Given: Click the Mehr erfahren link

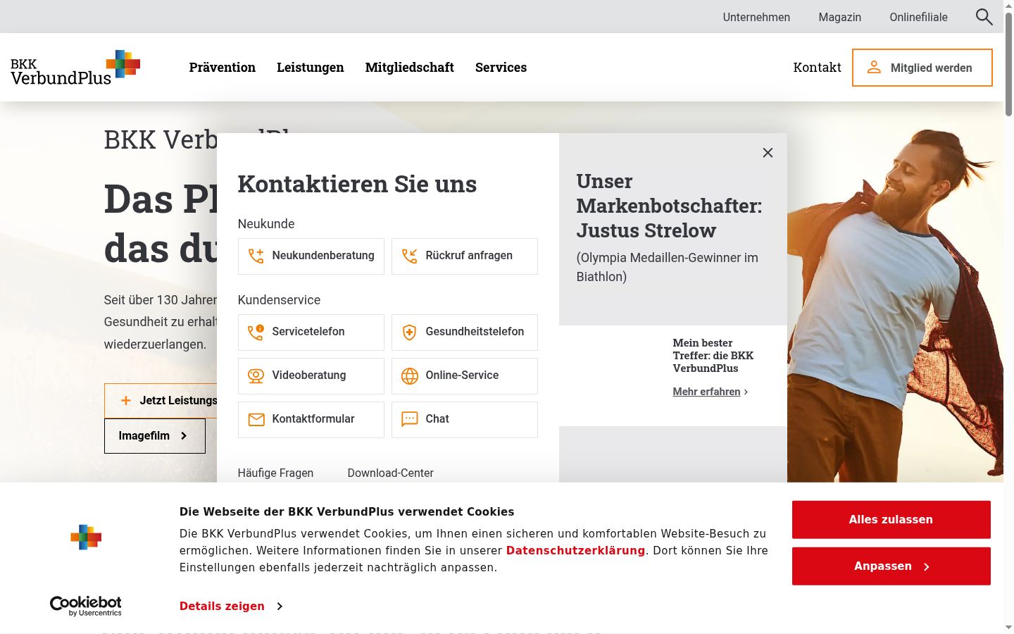Looking at the screenshot, I should pos(706,392).
